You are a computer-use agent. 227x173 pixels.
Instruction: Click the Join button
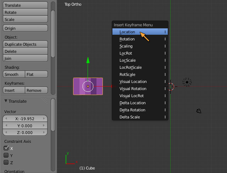tap(25, 58)
